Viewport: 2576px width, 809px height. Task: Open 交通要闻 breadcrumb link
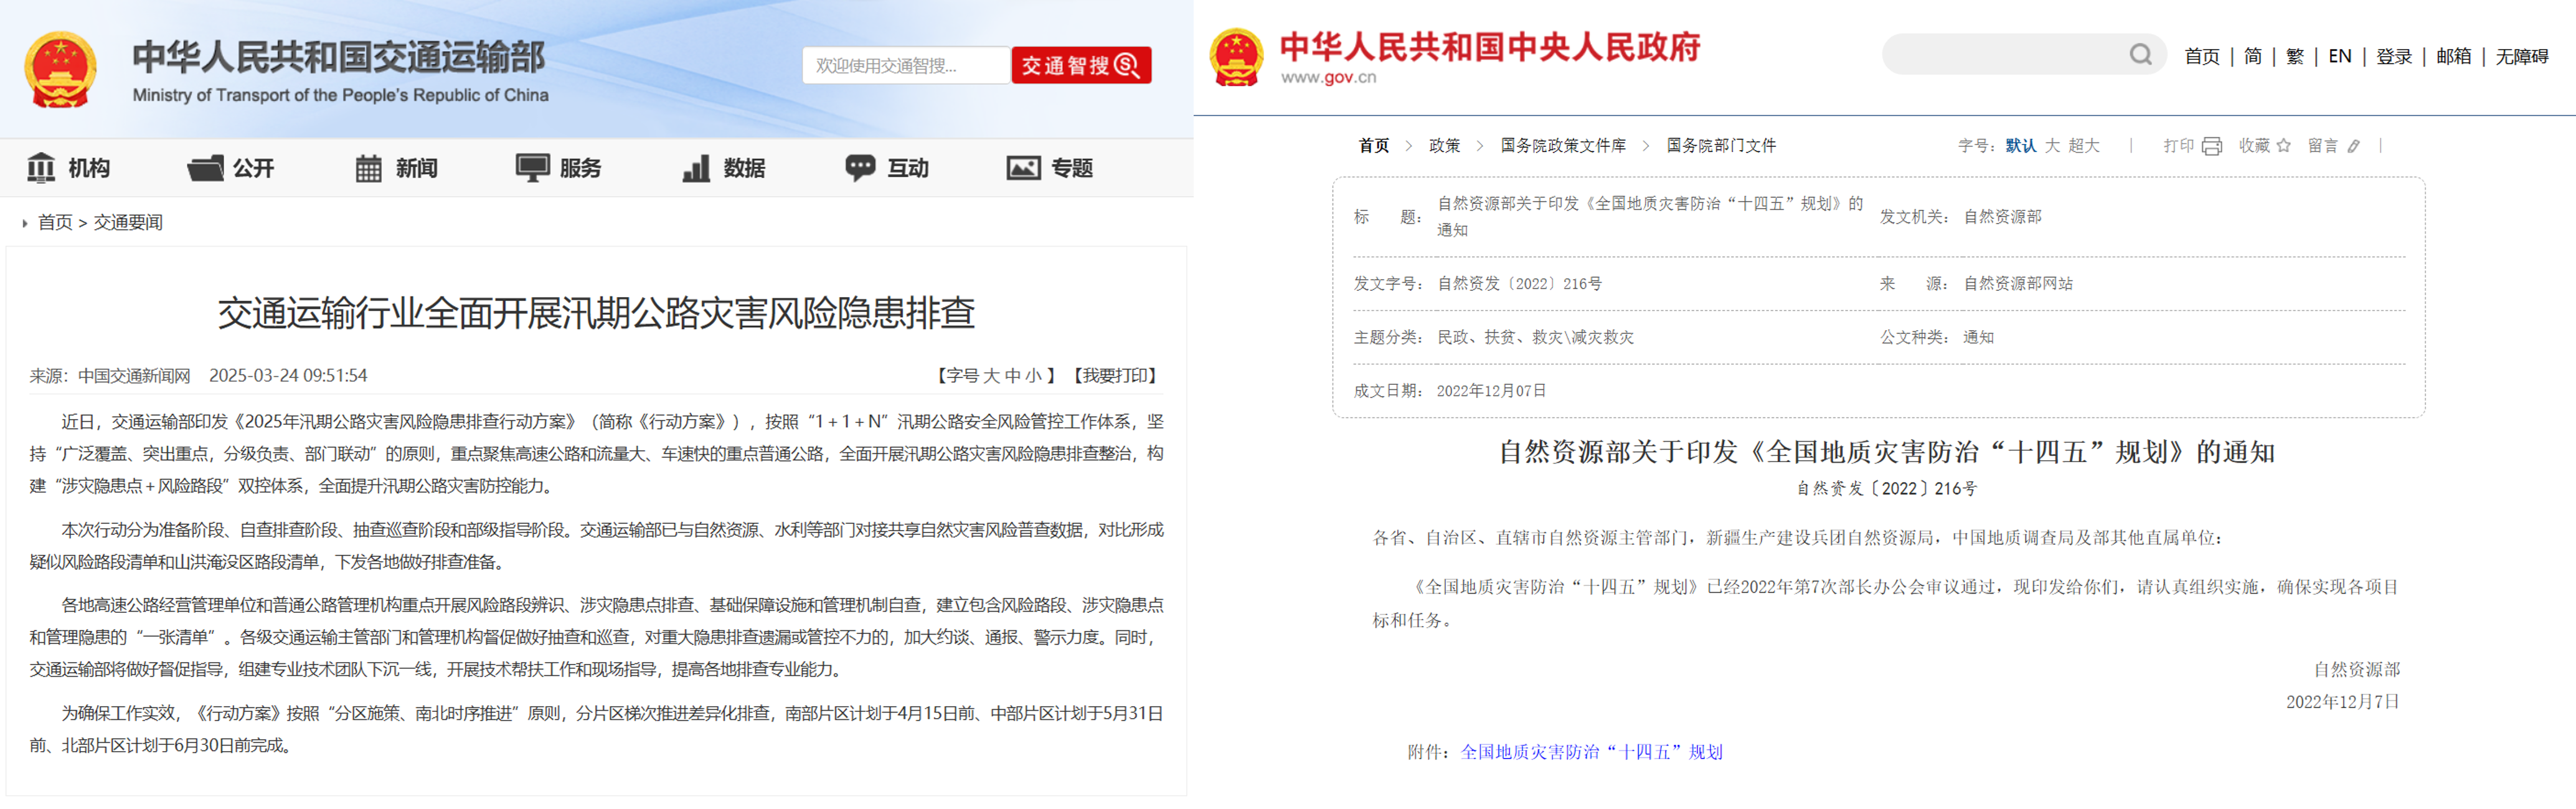click(128, 222)
